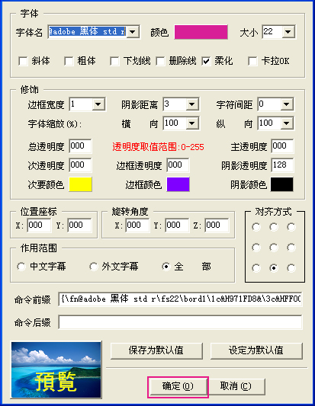Viewport: 315px width, 406px height.
Task: Open the 字符间距 character spacing dropdown
Action: click(287, 104)
